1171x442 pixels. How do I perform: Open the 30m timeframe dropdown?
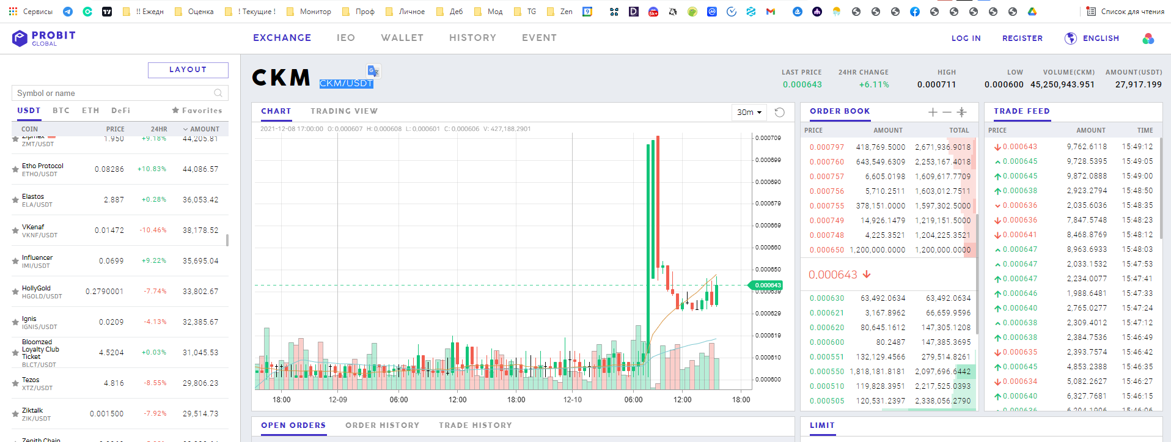[x=749, y=112]
